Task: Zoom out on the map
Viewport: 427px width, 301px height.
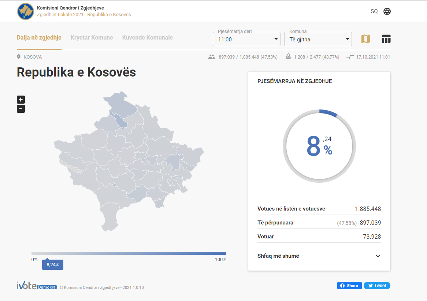Action: coord(21,109)
